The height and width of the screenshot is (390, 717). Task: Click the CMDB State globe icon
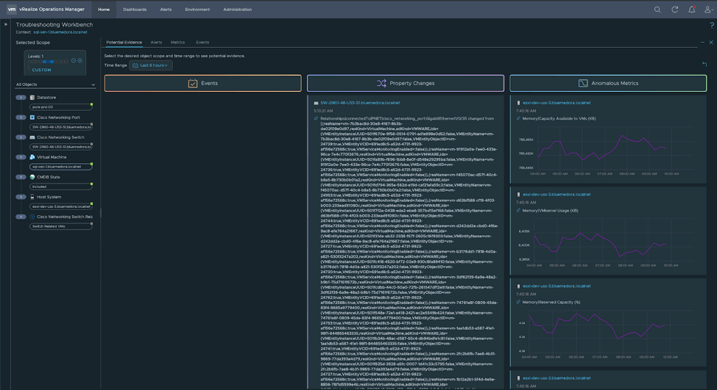[32, 177]
